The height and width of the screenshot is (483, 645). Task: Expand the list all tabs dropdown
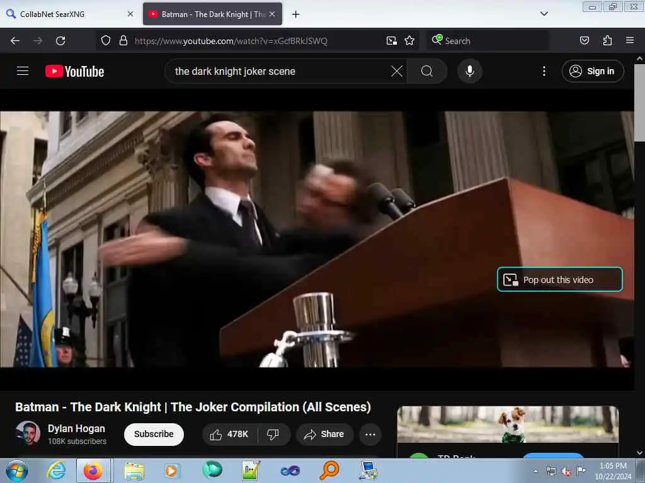click(544, 14)
